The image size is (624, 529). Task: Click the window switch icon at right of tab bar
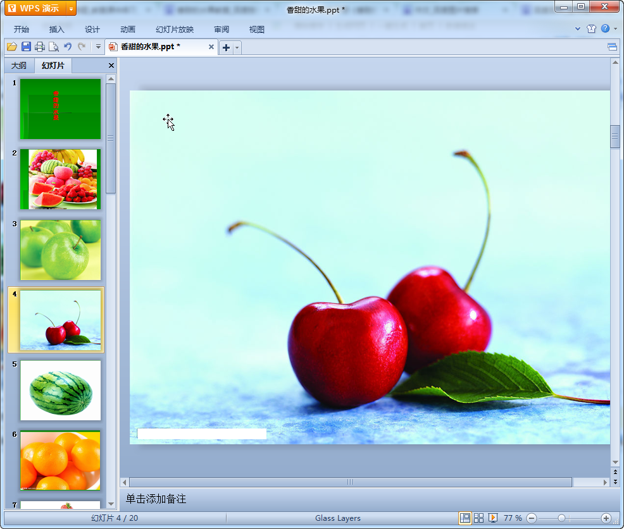(612, 47)
